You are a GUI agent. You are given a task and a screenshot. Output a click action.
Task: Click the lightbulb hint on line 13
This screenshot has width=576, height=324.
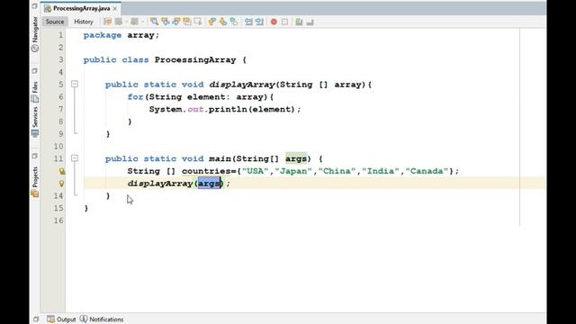(62, 184)
